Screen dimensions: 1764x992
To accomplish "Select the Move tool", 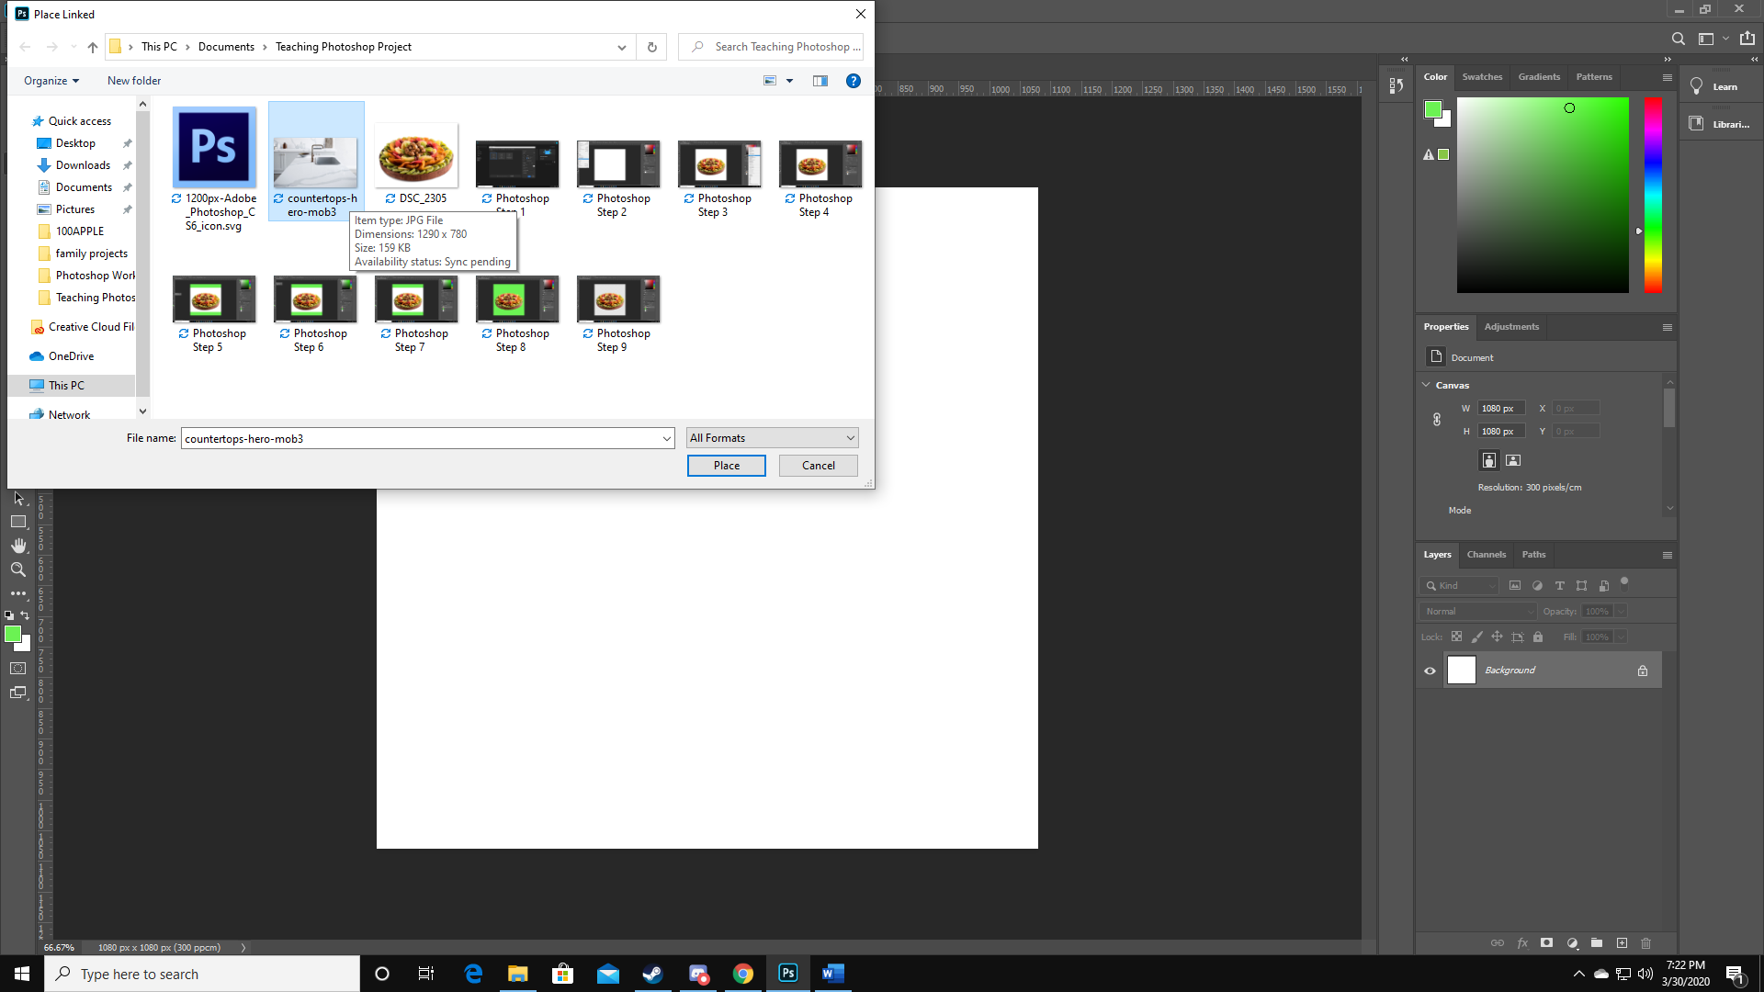I will [x=18, y=499].
